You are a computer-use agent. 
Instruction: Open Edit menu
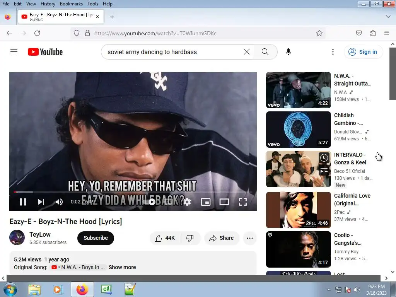[x=17, y=4]
